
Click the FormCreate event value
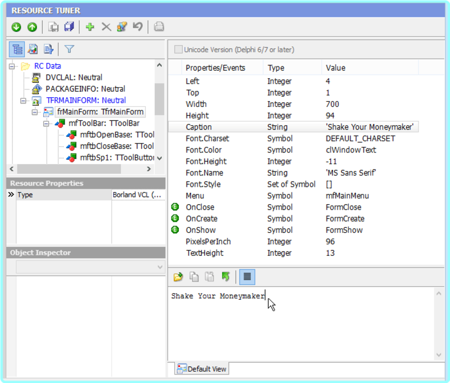345,219
